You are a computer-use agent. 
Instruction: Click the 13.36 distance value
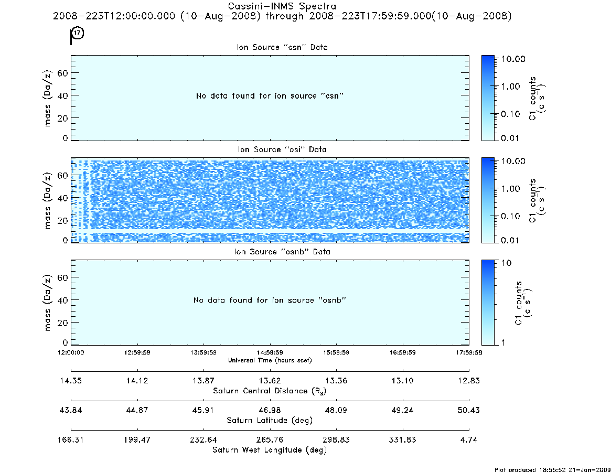coord(336,381)
